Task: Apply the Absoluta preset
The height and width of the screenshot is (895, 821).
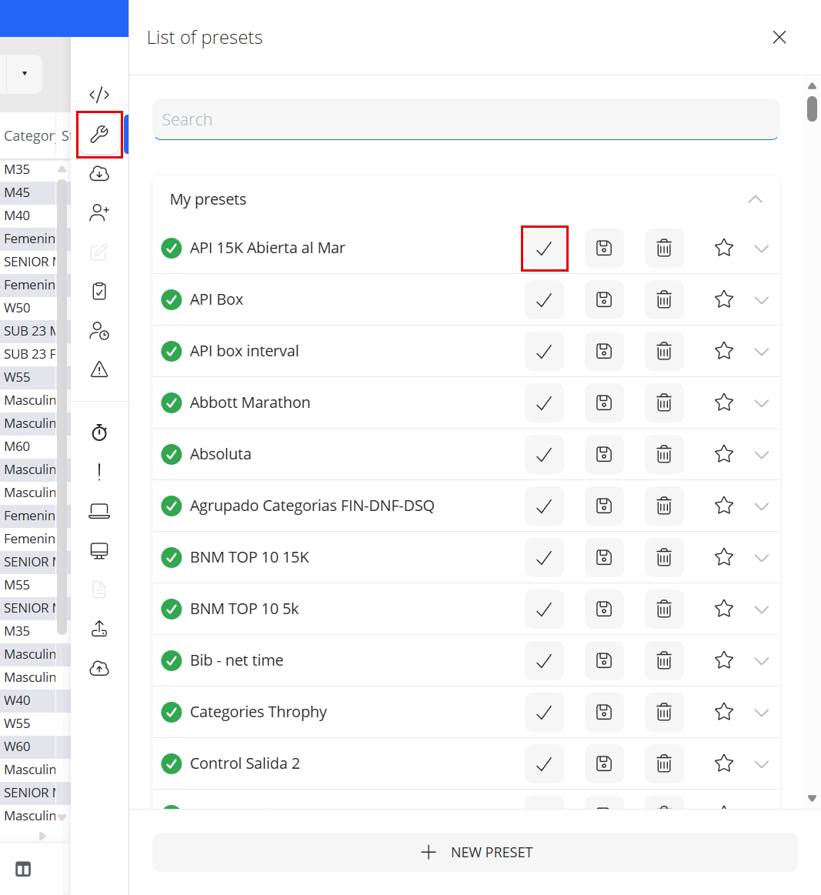Action: [x=544, y=454]
